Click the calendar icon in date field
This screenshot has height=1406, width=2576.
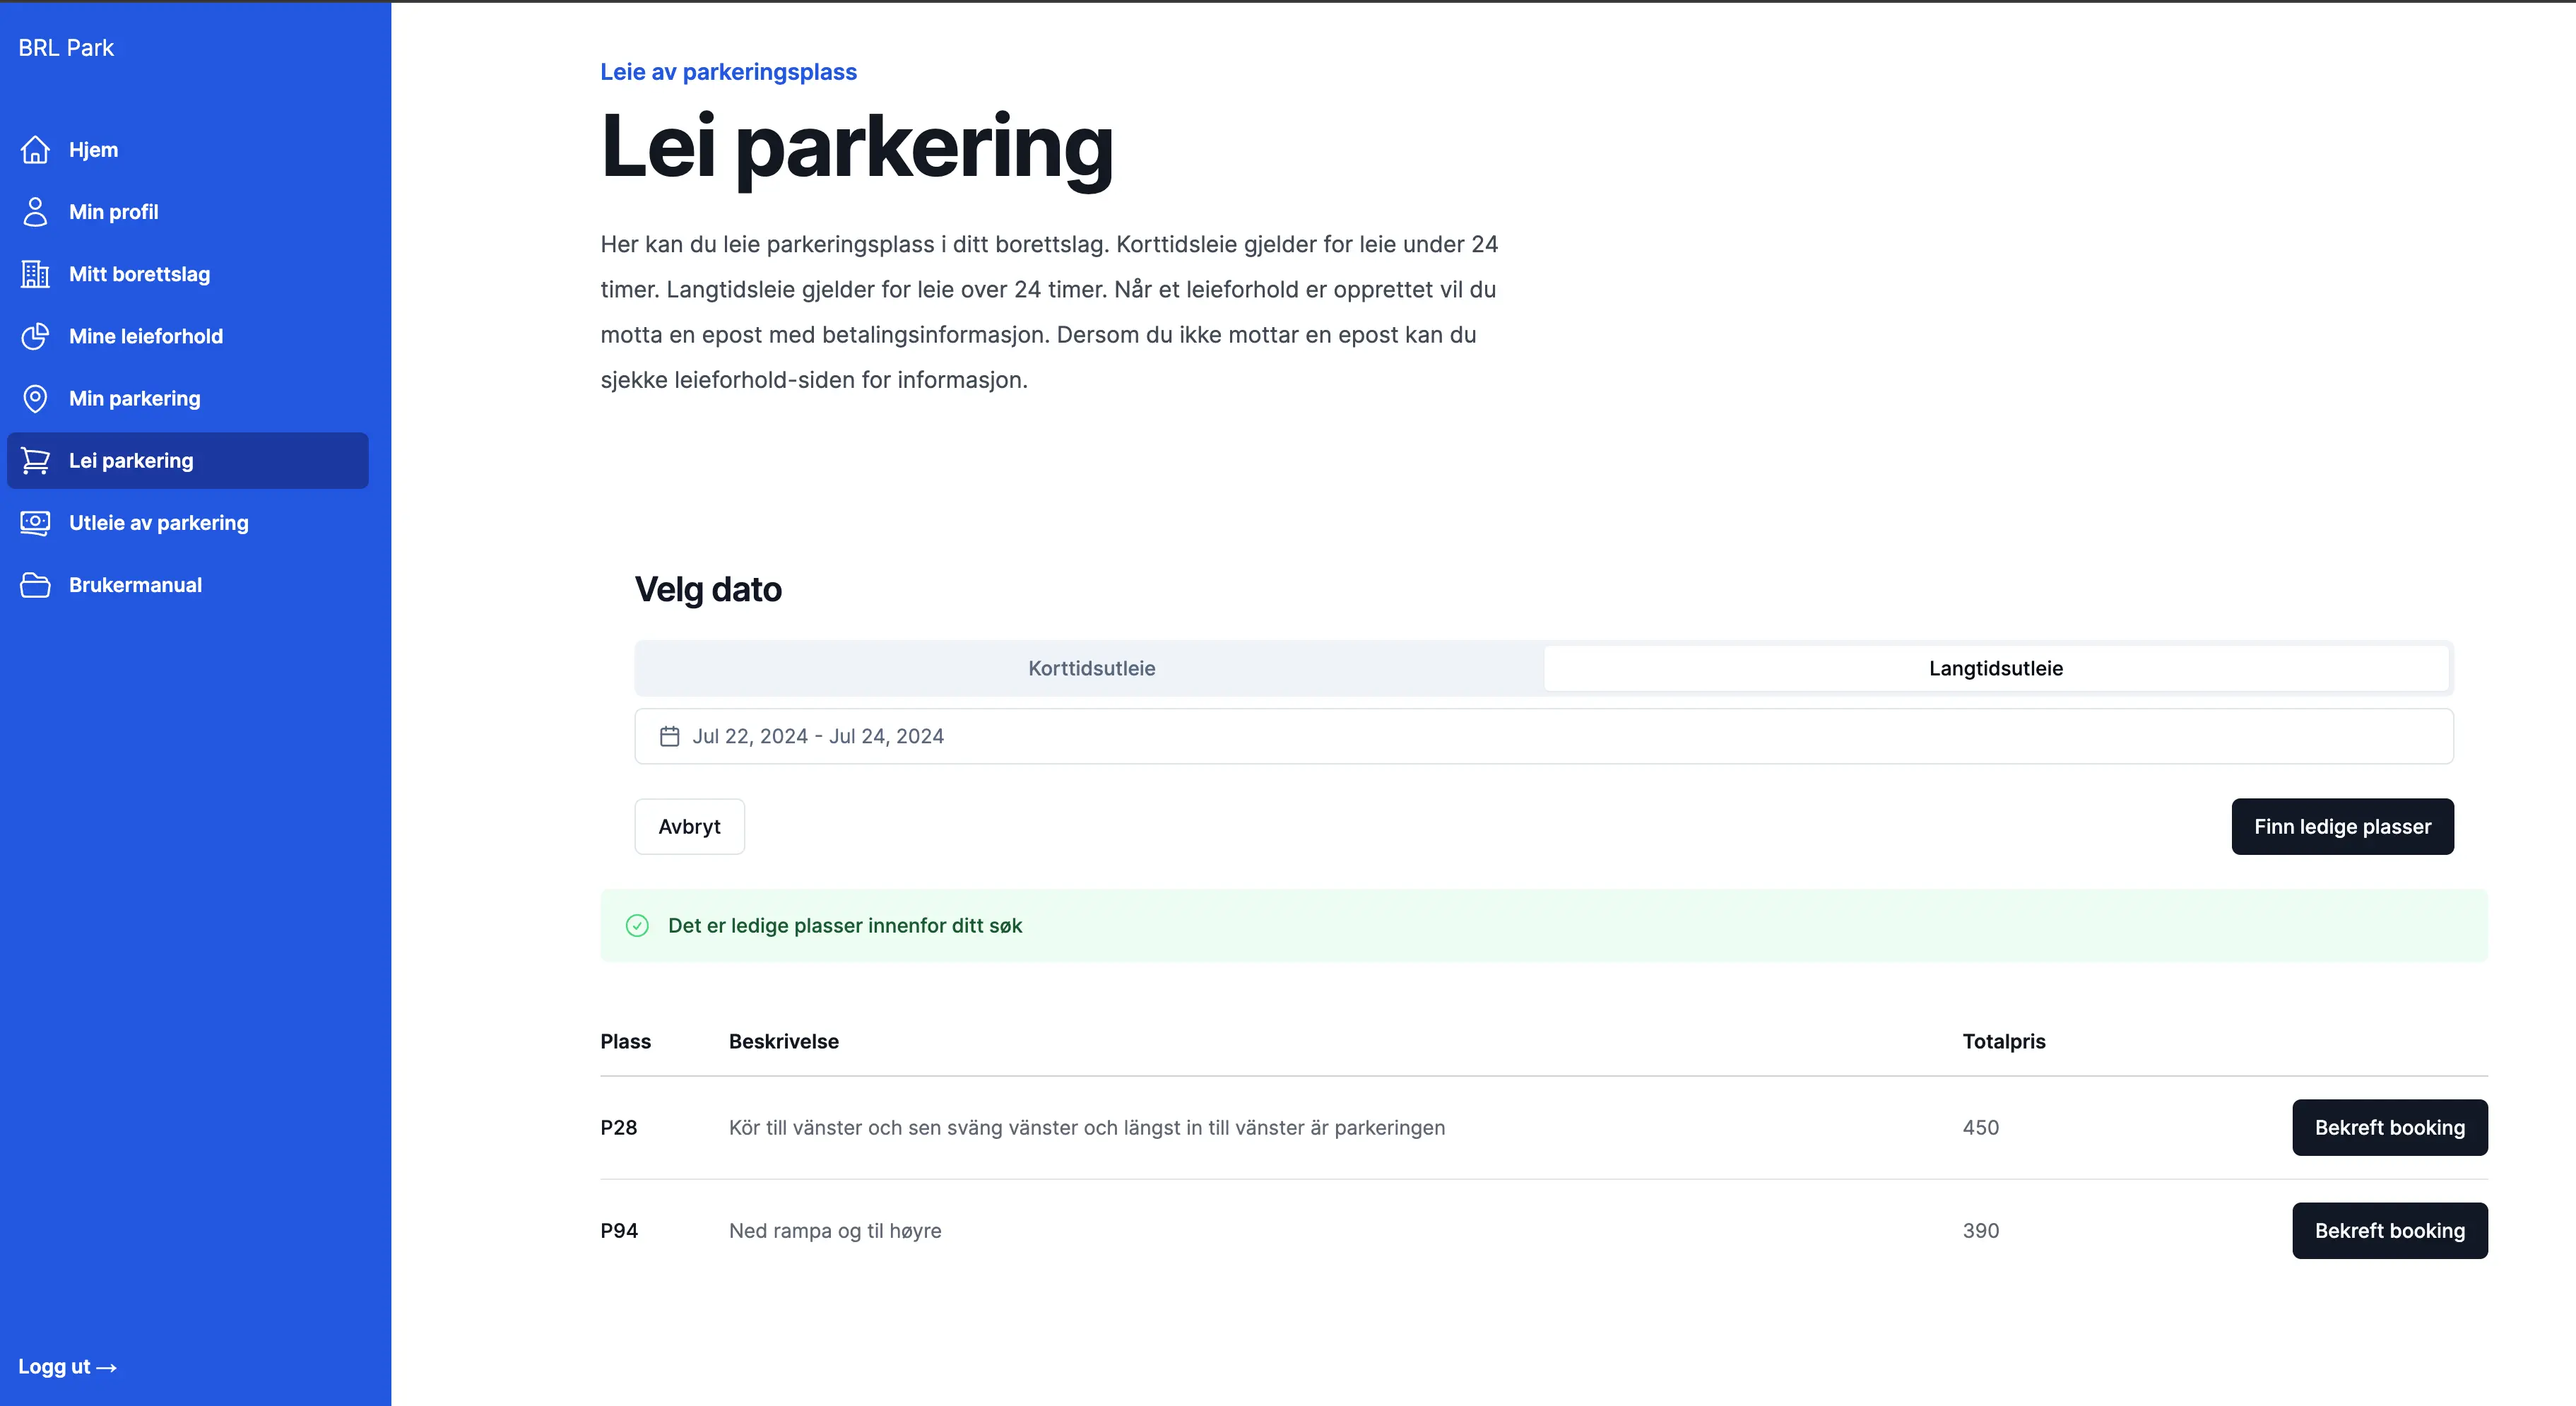[x=669, y=737]
